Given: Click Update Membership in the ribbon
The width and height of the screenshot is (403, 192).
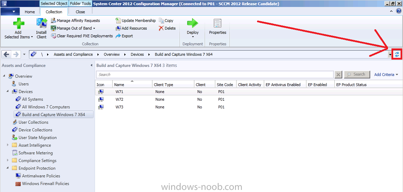Looking at the screenshot, I should [136, 21].
